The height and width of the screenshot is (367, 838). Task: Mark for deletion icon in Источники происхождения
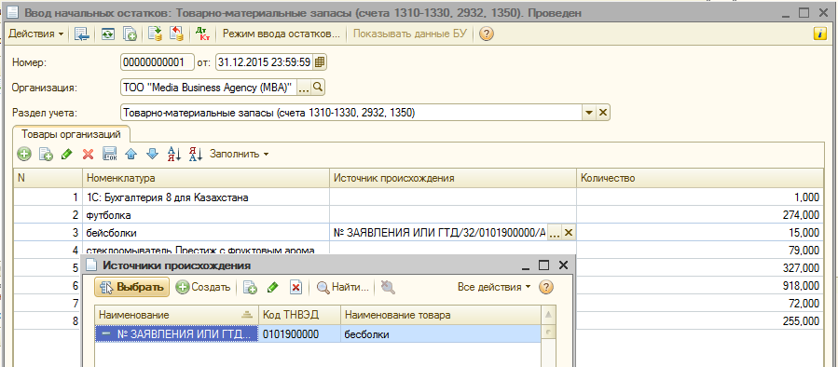point(296,288)
